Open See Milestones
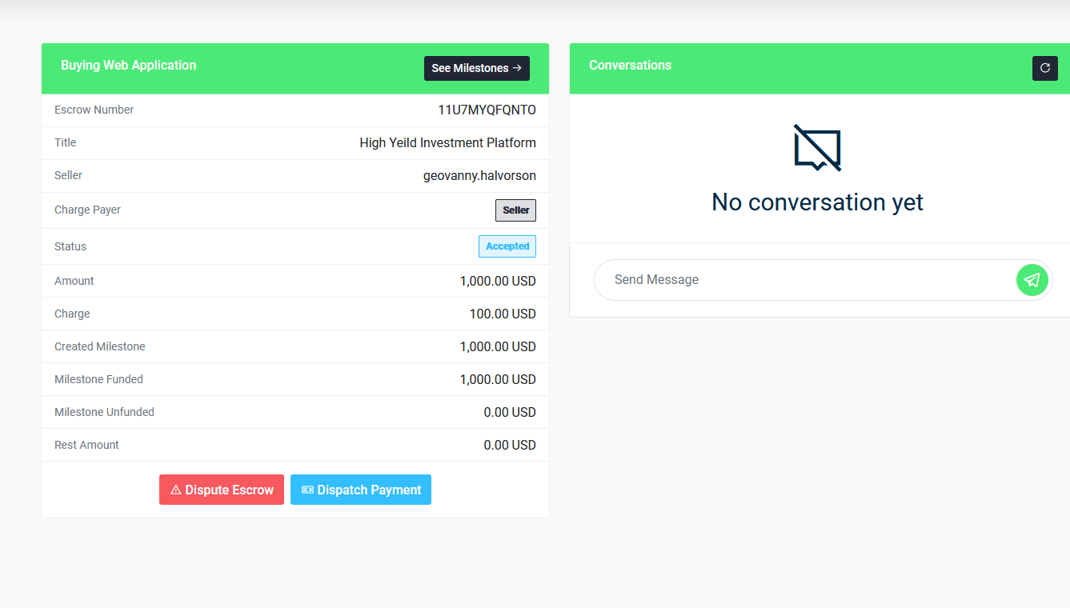1070x608 pixels. [476, 68]
